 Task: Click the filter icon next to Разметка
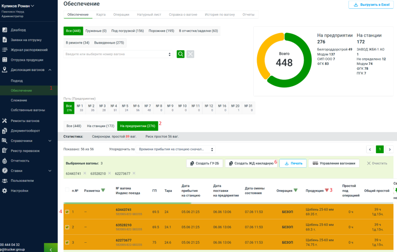coord(103,190)
